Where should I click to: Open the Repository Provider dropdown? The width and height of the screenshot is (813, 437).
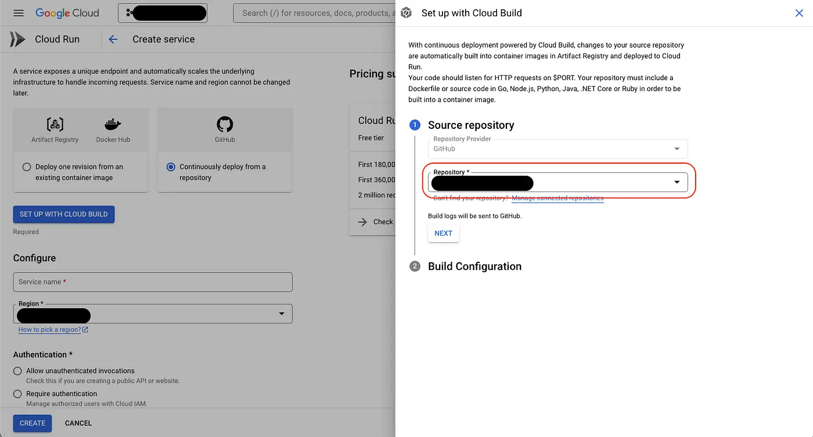click(557, 149)
